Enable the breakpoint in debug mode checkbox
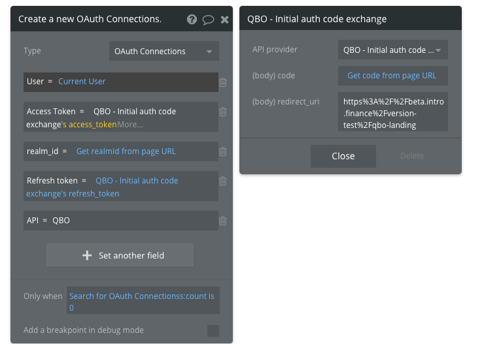The width and height of the screenshot is (484, 344). pyautogui.click(x=213, y=330)
